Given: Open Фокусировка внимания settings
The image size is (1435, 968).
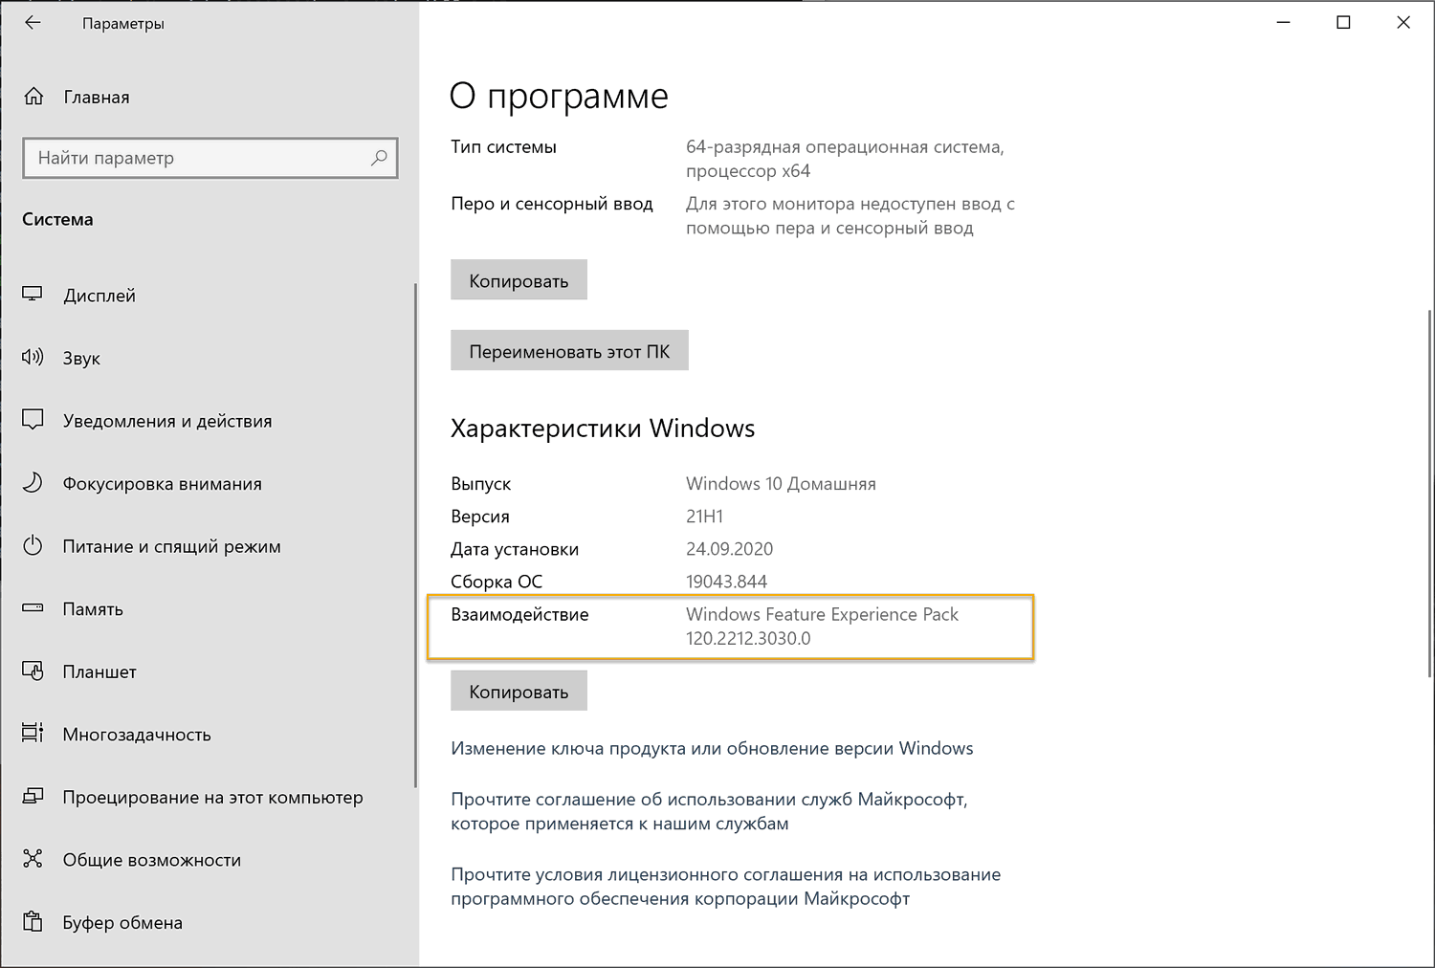Looking at the screenshot, I should pyautogui.click(x=163, y=484).
